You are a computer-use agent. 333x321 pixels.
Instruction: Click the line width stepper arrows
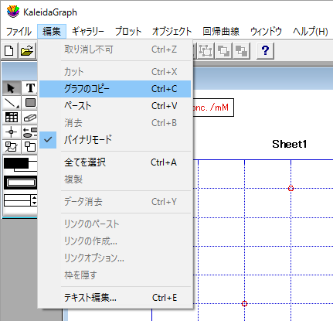34,200
